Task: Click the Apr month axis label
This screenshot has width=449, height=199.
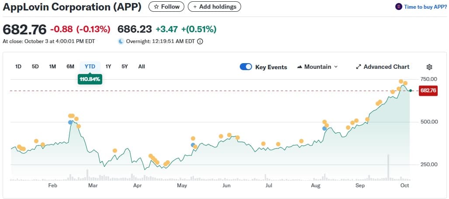Action: pos(138,186)
